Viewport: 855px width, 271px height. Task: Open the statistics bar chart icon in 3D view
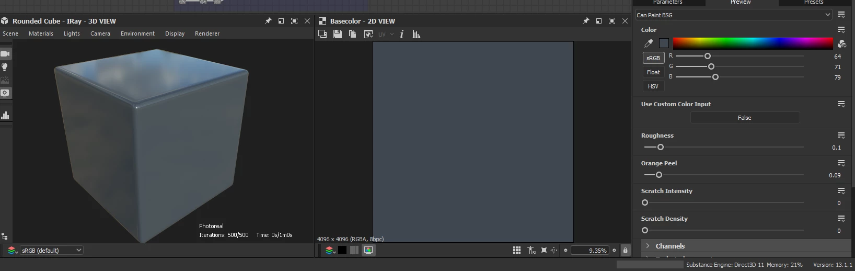pyautogui.click(x=5, y=115)
